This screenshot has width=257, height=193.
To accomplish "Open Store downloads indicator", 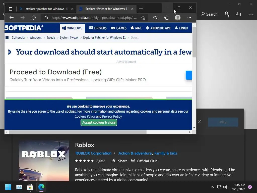I will pos(238,14).
